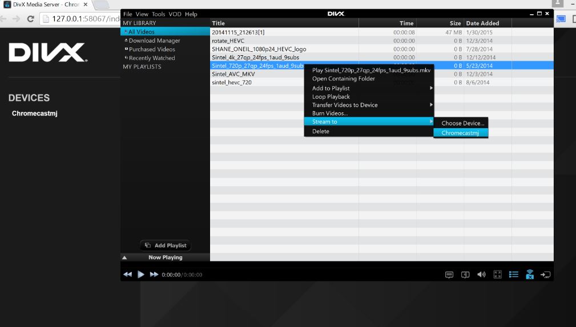Select Choose Device... in submenu
This screenshot has height=327, width=576.
click(x=461, y=123)
